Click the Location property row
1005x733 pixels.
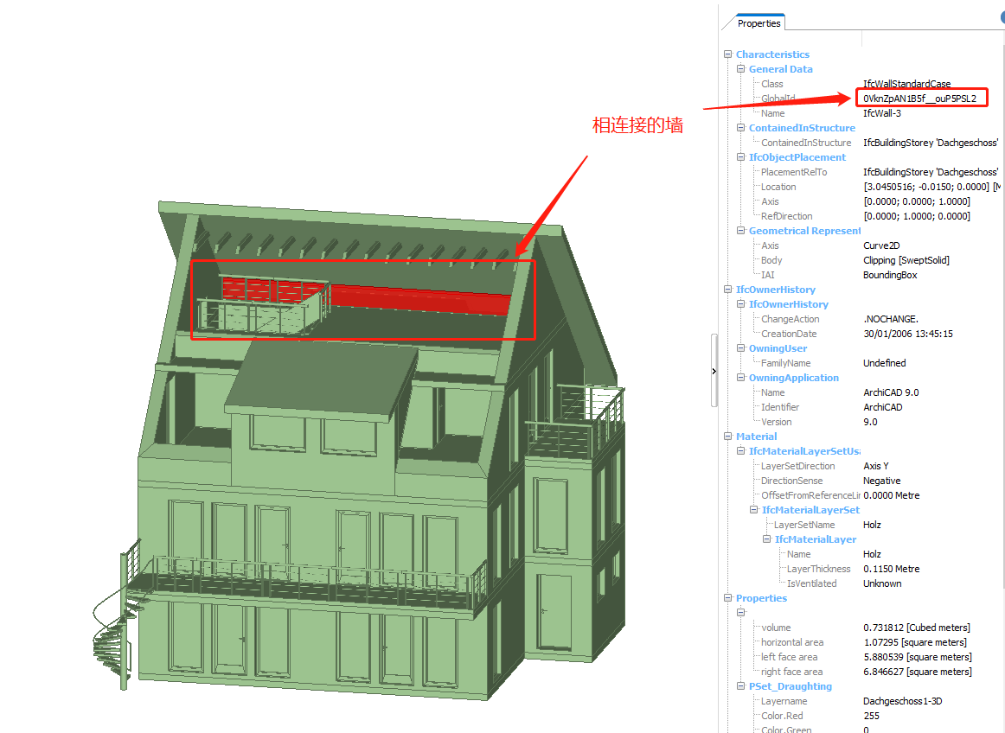pos(778,187)
